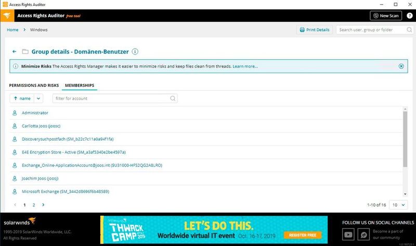The width and height of the screenshot is (416, 246).
Task: Select Joachim Joos (joosj) entry
Action: (x=40, y=178)
